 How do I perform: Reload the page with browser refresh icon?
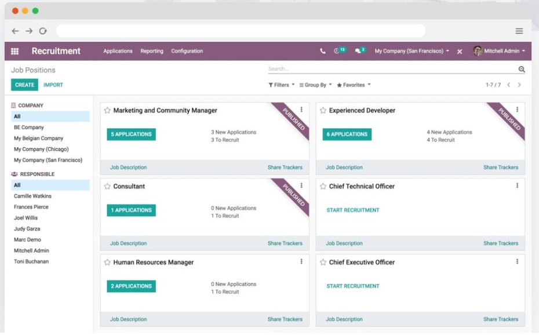tap(43, 31)
